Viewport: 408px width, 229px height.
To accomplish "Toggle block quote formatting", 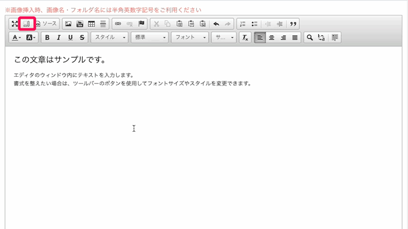I will (293, 24).
